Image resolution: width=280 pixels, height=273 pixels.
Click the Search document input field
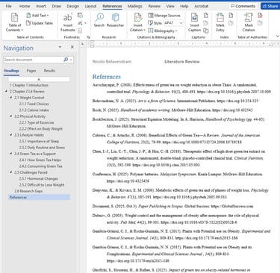point(33,60)
